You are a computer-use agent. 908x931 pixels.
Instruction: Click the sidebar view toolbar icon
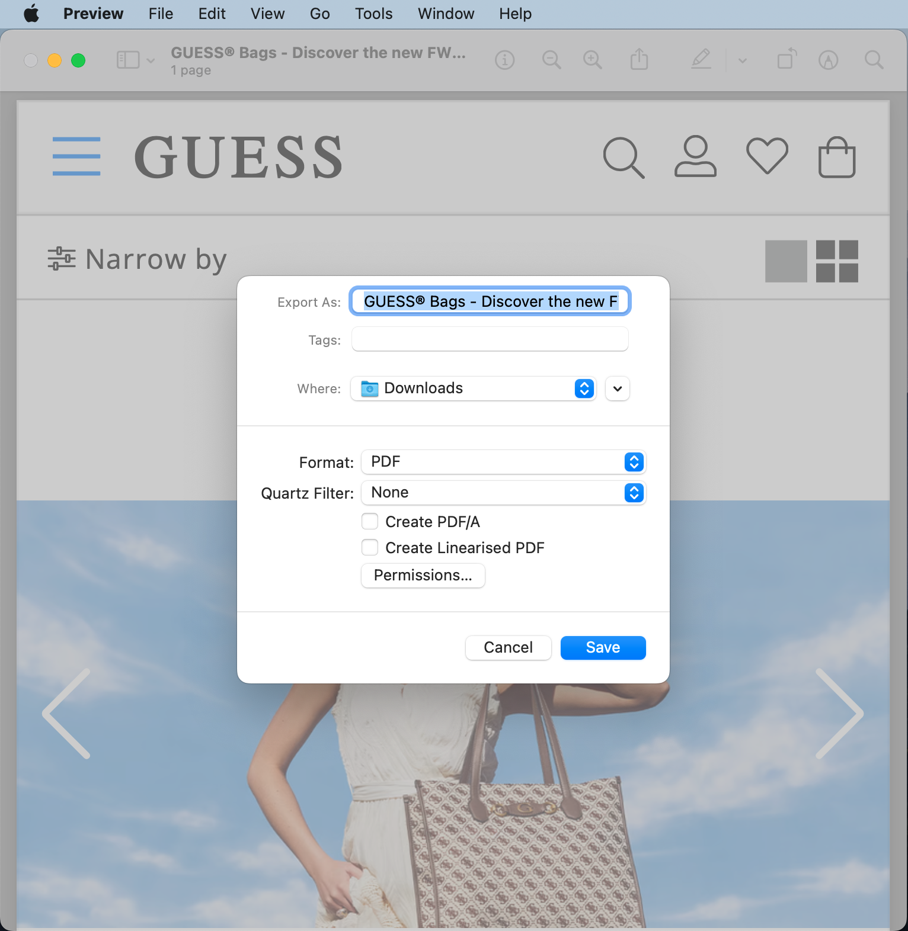[128, 60]
